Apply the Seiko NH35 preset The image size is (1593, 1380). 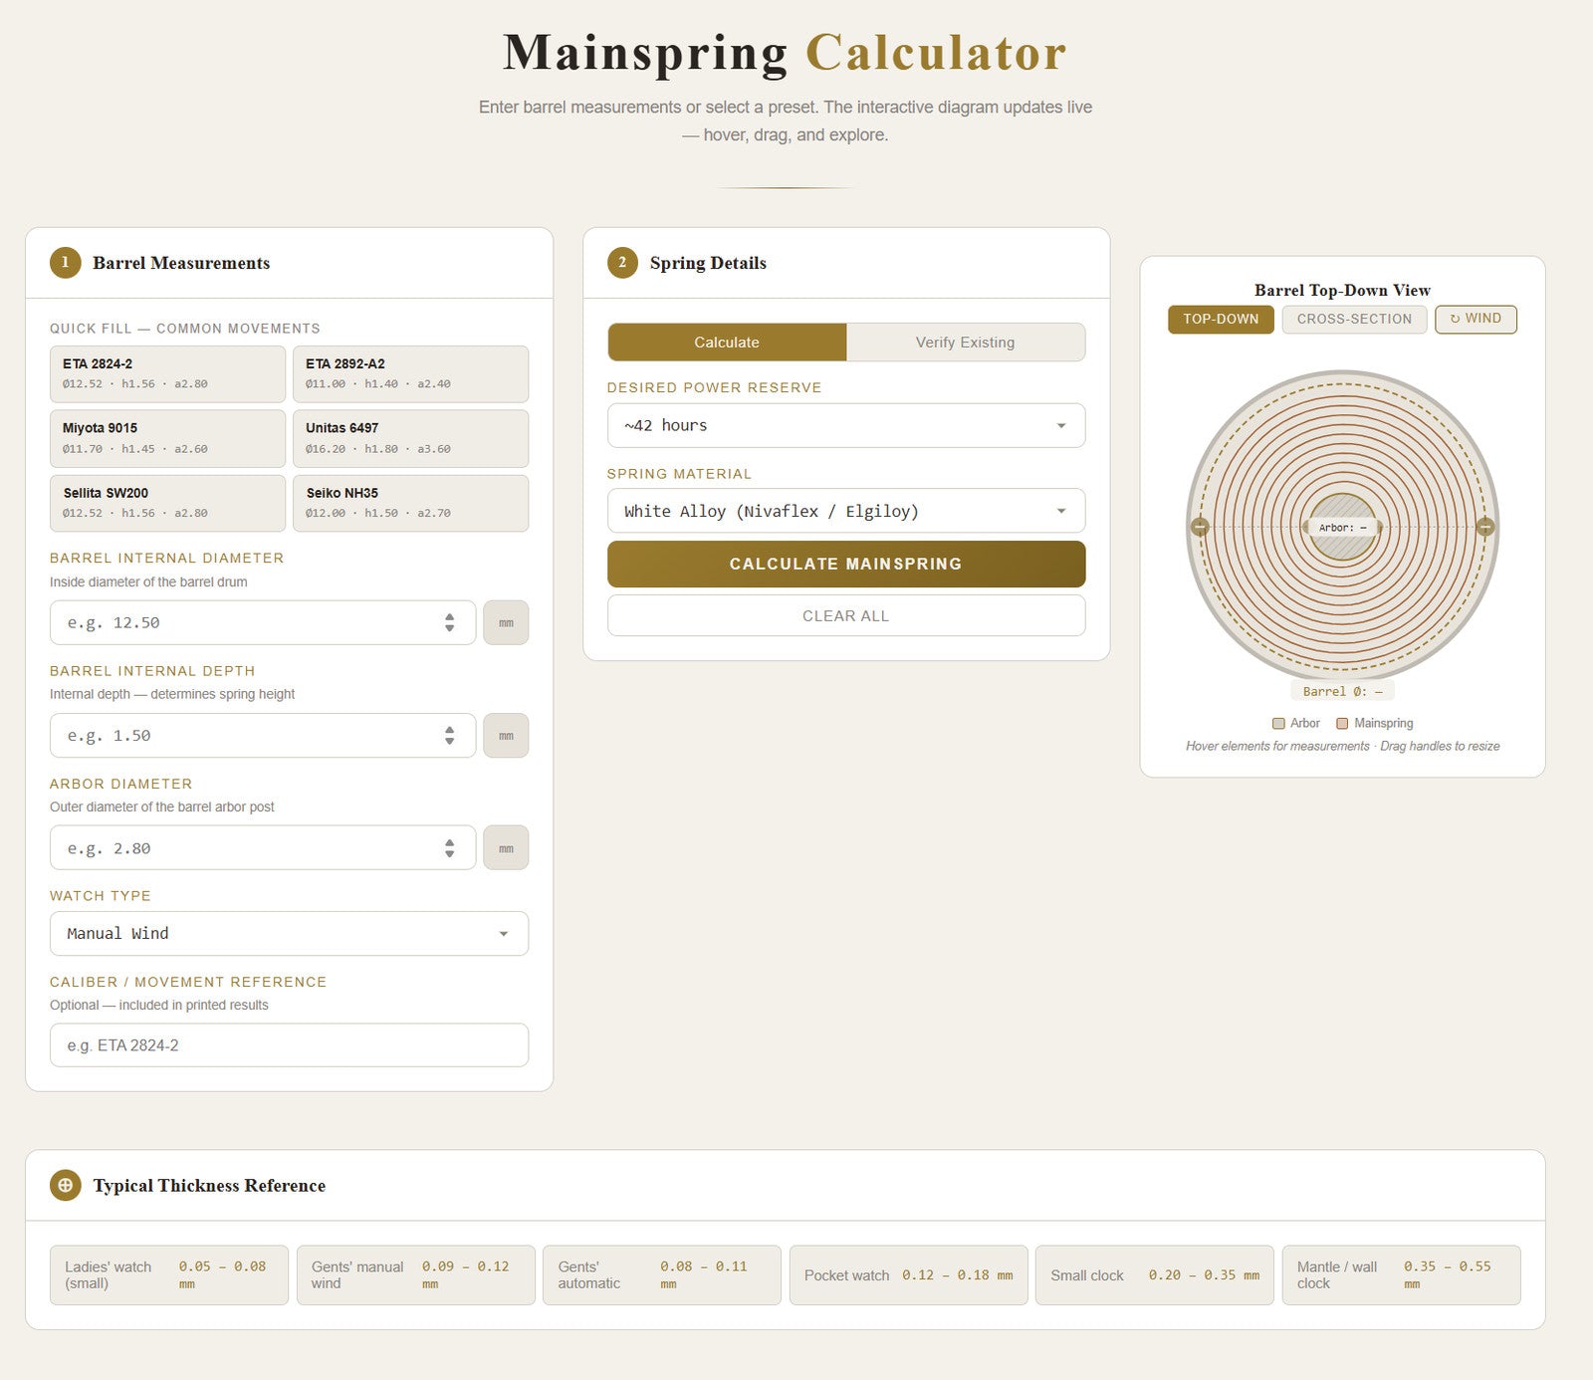click(x=410, y=503)
